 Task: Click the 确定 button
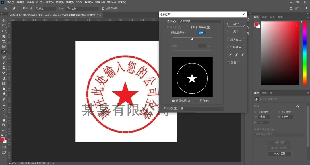pos(236,24)
